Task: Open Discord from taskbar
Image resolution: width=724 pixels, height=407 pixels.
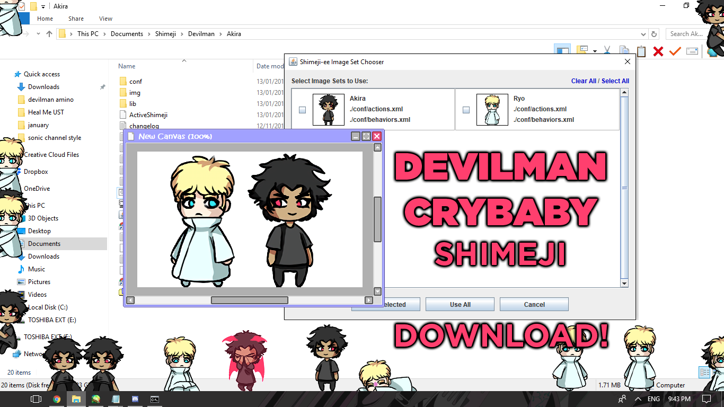Action: click(135, 399)
